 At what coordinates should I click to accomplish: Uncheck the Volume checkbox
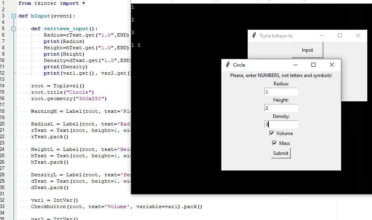point(272,133)
